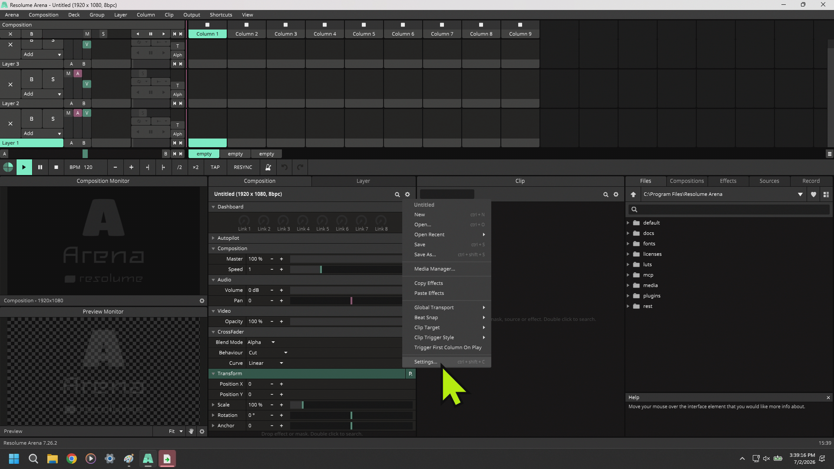Tap tempo using the TAP button
This screenshot has width=834, height=469.
point(215,167)
